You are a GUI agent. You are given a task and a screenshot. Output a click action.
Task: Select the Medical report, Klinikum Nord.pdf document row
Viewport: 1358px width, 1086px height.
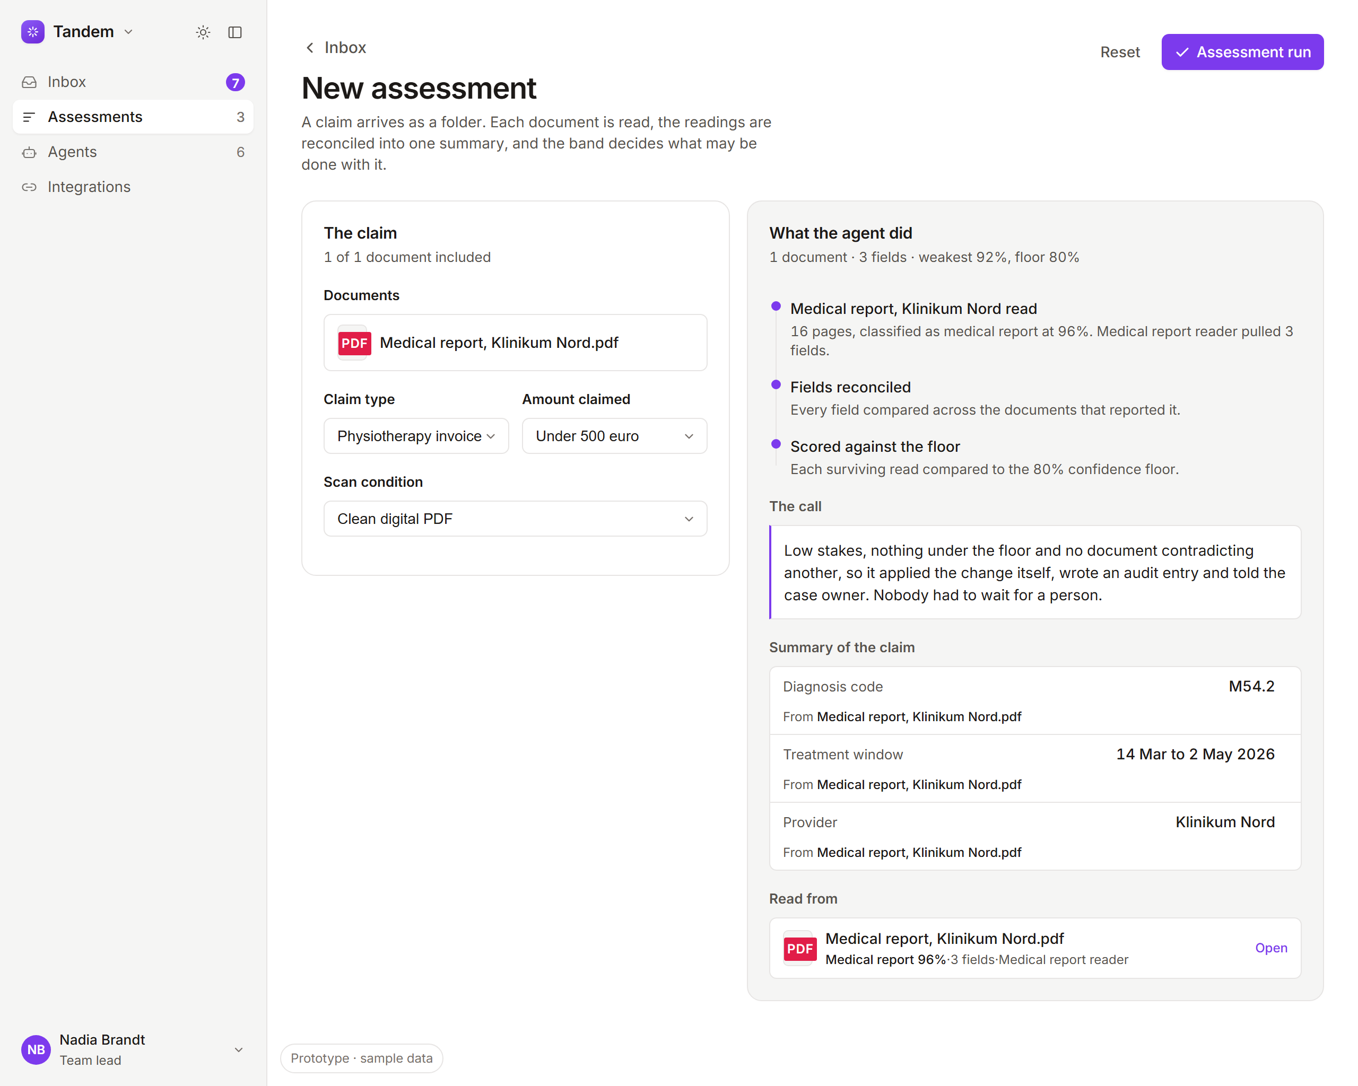[x=515, y=343]
